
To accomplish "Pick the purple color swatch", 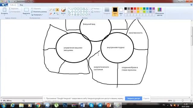I will pyautogui.click(x=153, y=9).
